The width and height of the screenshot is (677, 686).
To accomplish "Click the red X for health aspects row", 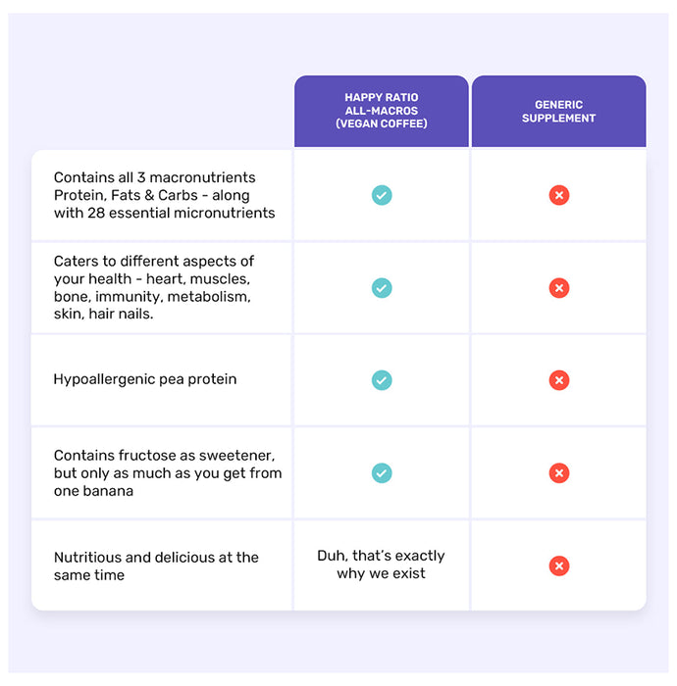I will click(558, 288).
